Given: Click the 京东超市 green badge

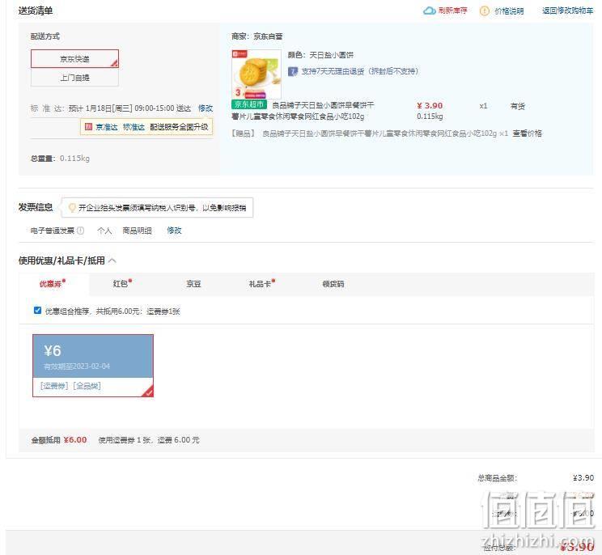Looking at the screenshot, I should tap(249, 104).
